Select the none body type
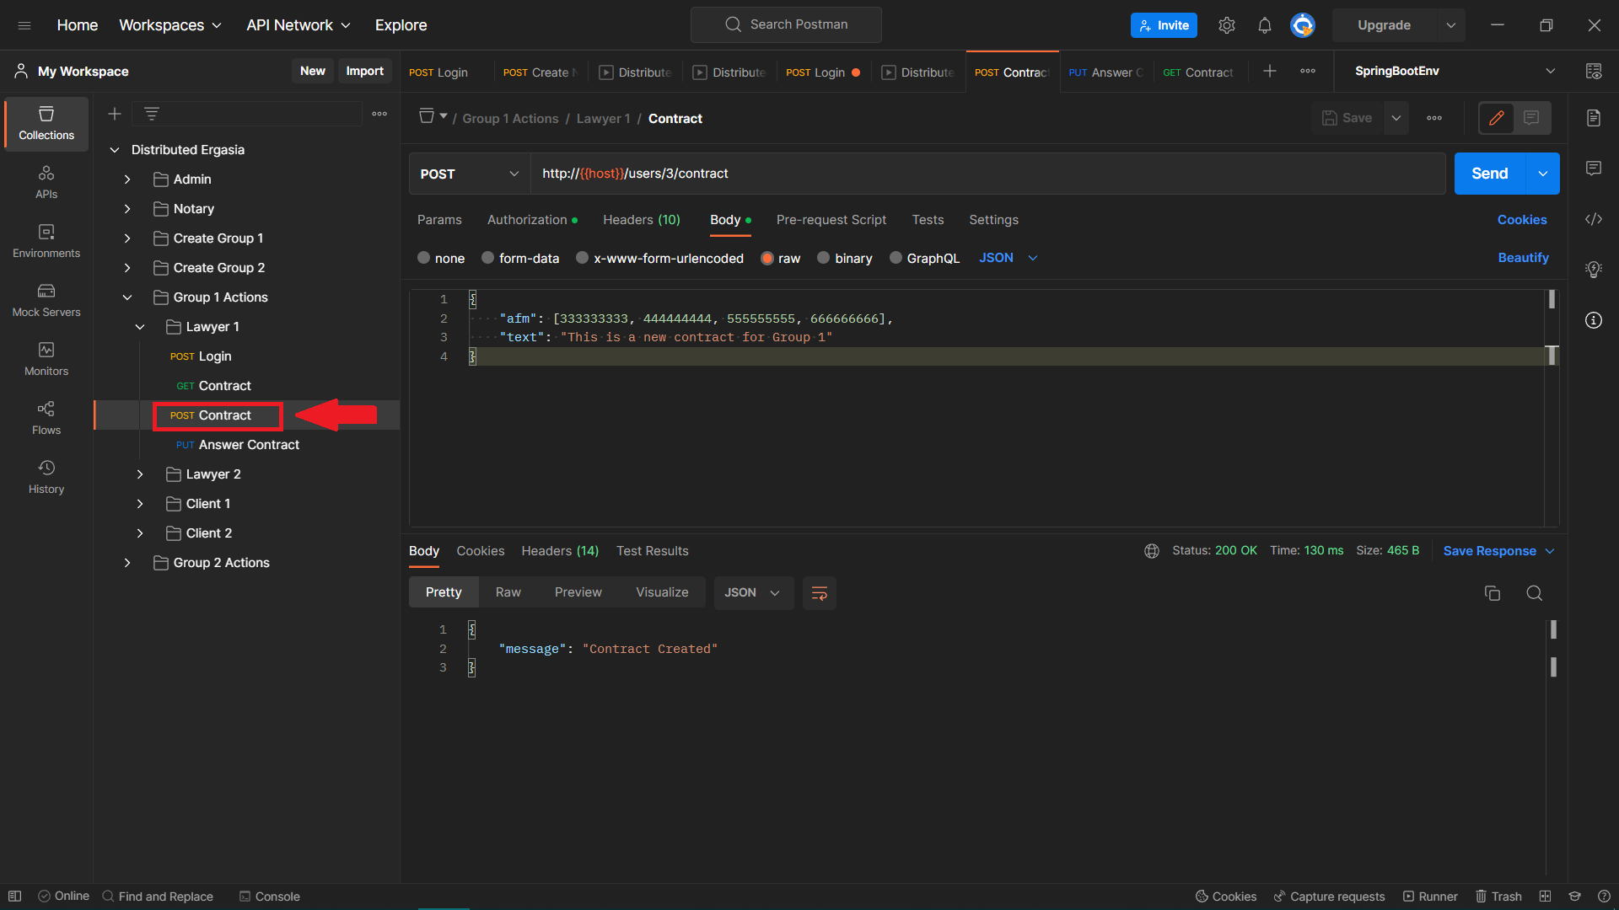Screen dimensions: 1619x910 [441, 258]
